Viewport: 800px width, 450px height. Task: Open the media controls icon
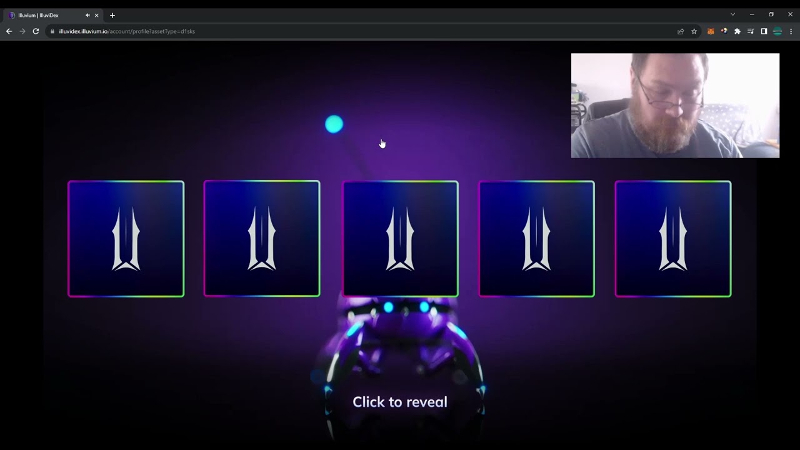pos(751,31)
